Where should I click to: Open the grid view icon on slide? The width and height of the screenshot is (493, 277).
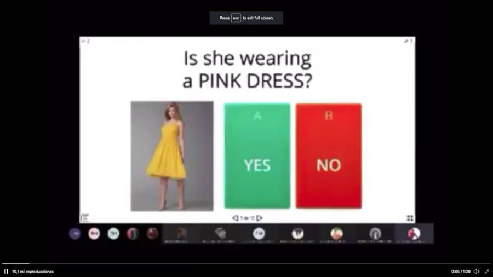tap(410, 218)
